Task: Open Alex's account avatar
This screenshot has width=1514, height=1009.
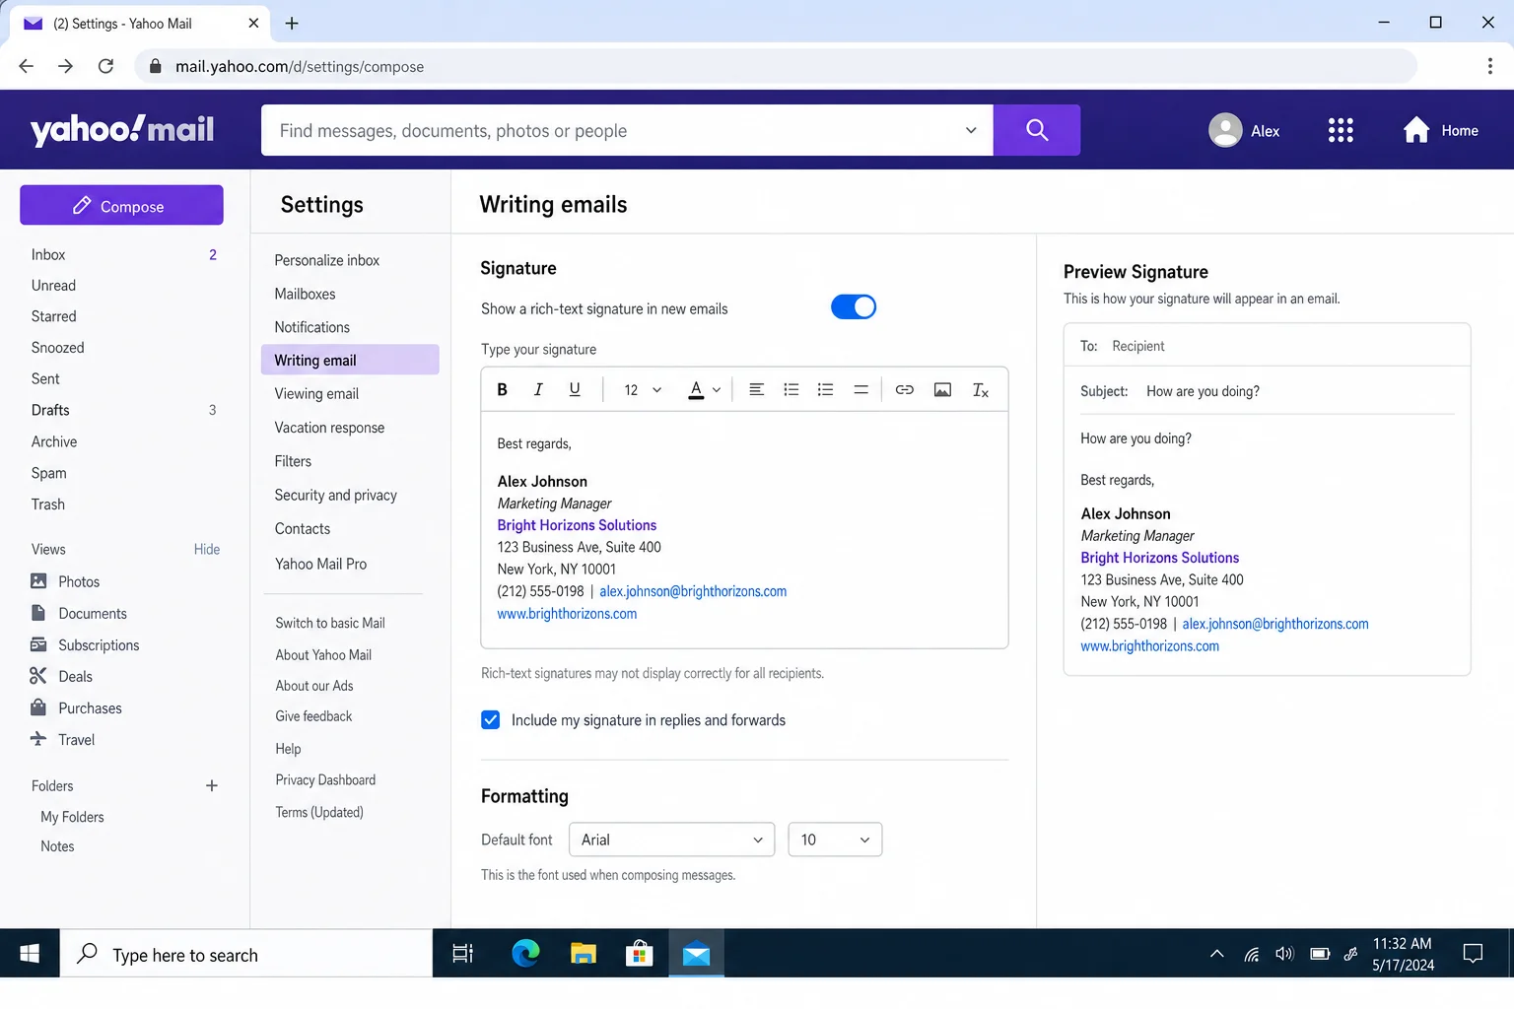Action: point(1225,130)
